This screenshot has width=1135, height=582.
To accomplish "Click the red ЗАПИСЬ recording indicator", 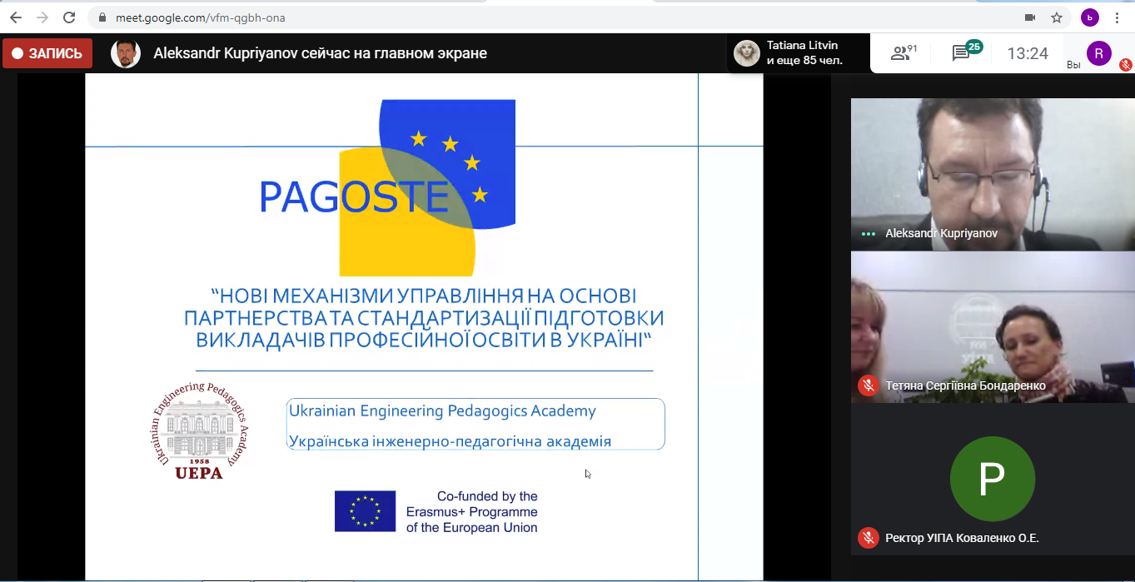I will (47, 53).
